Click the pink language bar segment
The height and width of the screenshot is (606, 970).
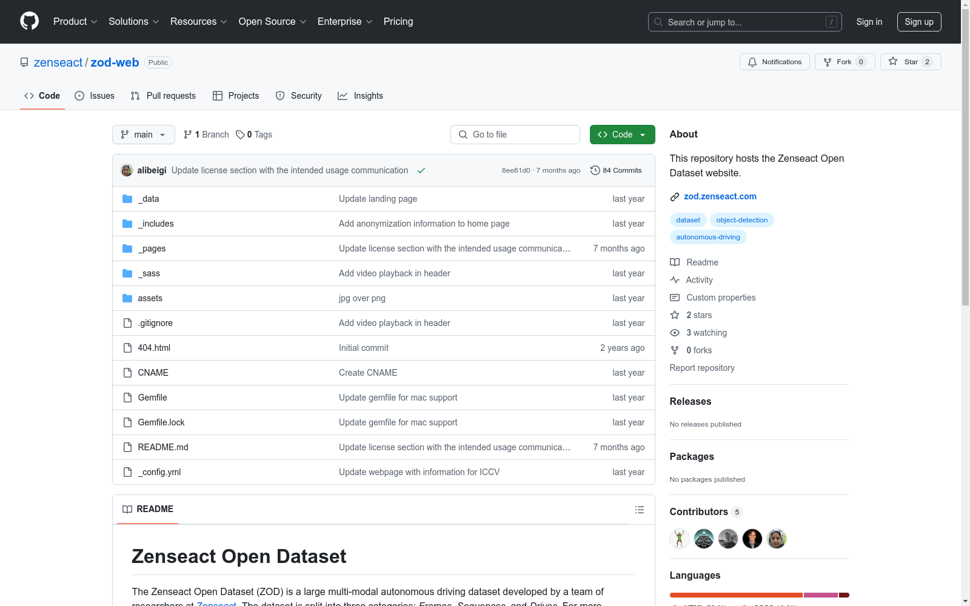[821, 595]
